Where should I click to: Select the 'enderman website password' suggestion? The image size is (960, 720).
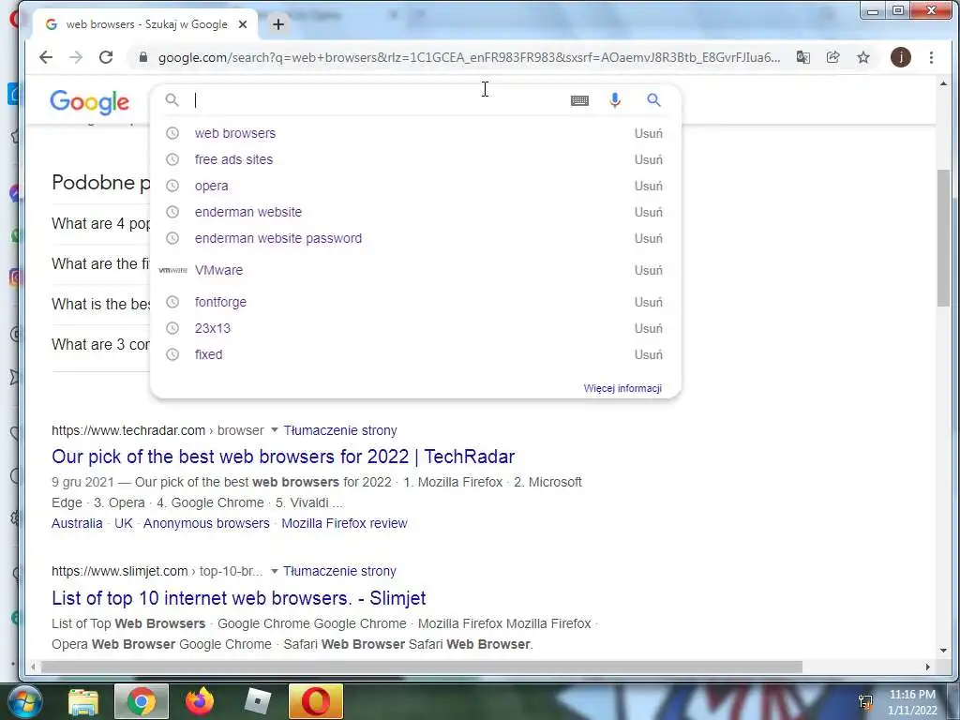tap(277, 239)
